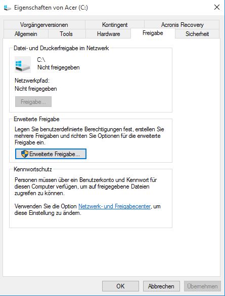Follow the Netzwerk- und Freigabecenter link
This screenshot has height=296, width=225.
coord(114,206)
